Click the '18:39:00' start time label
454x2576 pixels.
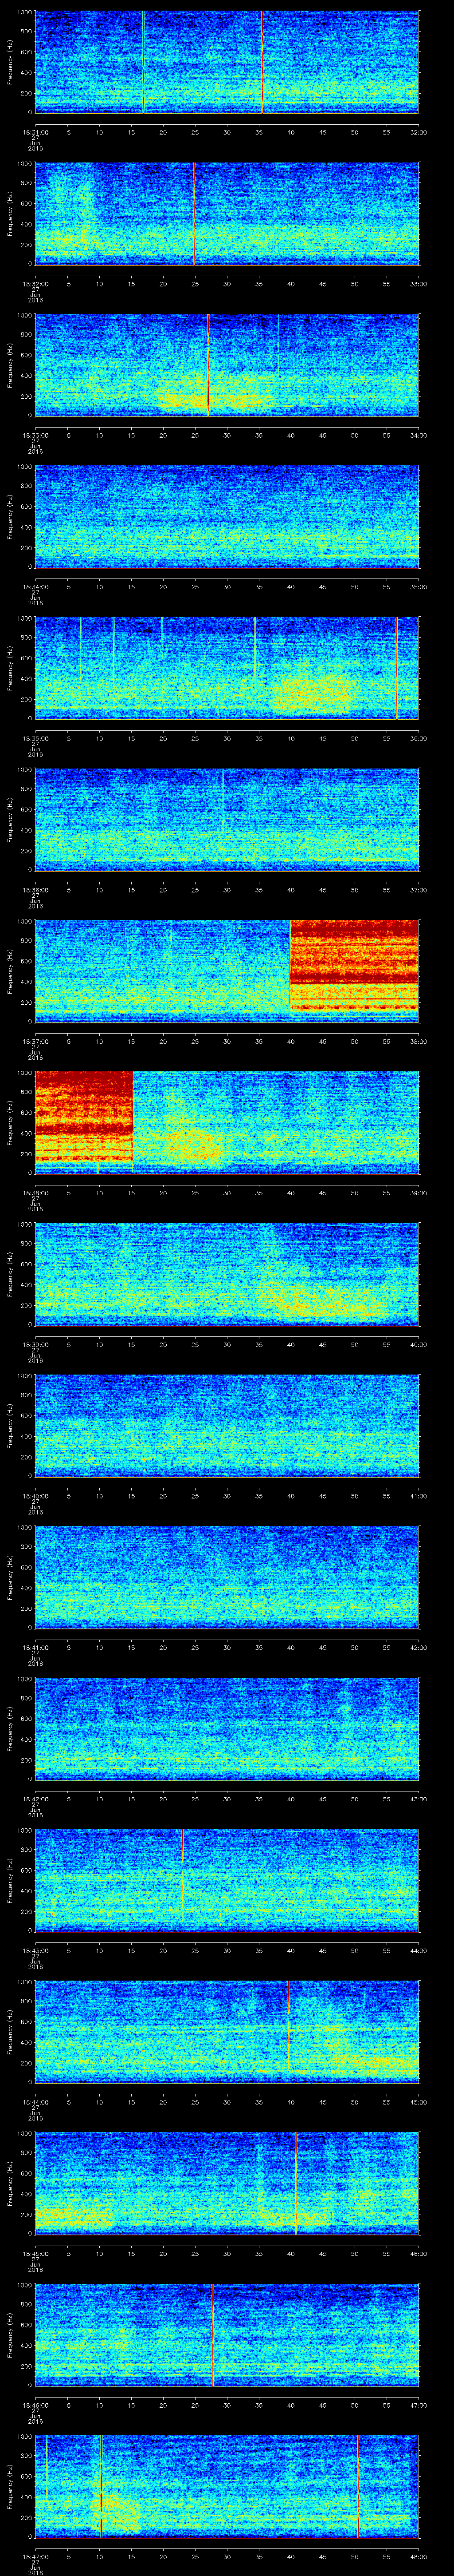pos(35,1344)
